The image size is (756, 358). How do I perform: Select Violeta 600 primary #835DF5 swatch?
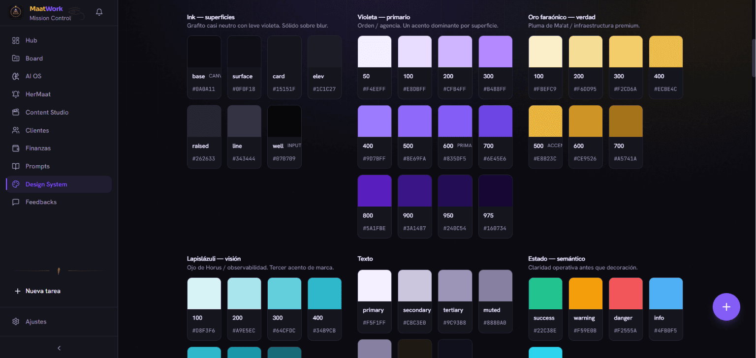click(x=455, y=137)
